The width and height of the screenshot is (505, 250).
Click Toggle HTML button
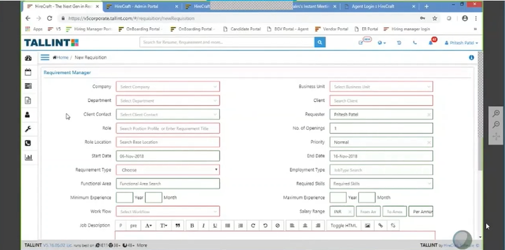click(x=344, y=225)
